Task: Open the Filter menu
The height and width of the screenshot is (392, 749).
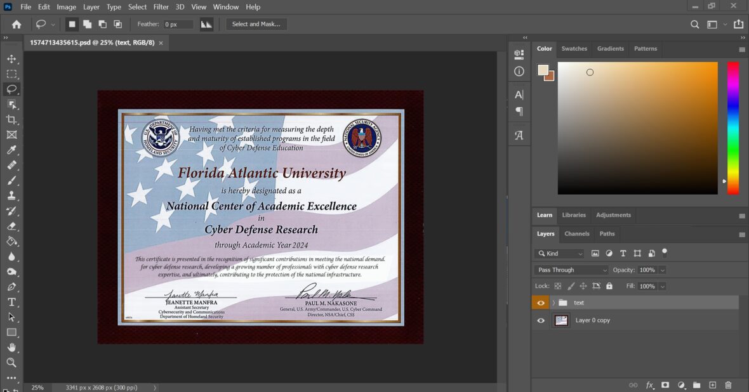Action: tap(161, 7)
